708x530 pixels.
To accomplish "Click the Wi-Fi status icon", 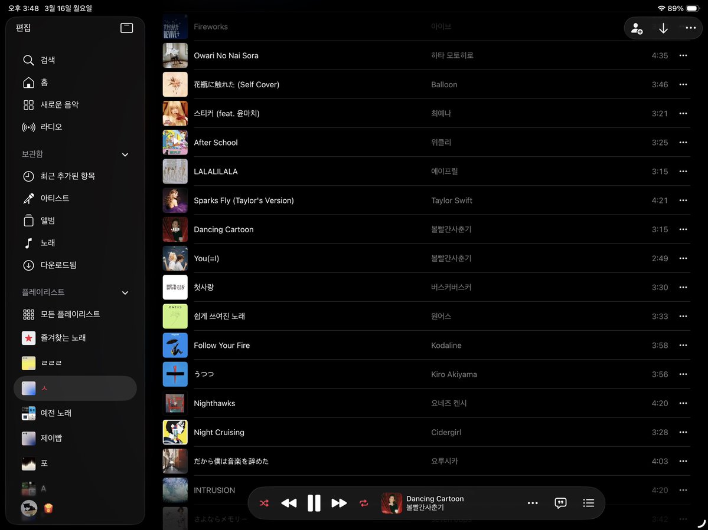I will [661, 8].
